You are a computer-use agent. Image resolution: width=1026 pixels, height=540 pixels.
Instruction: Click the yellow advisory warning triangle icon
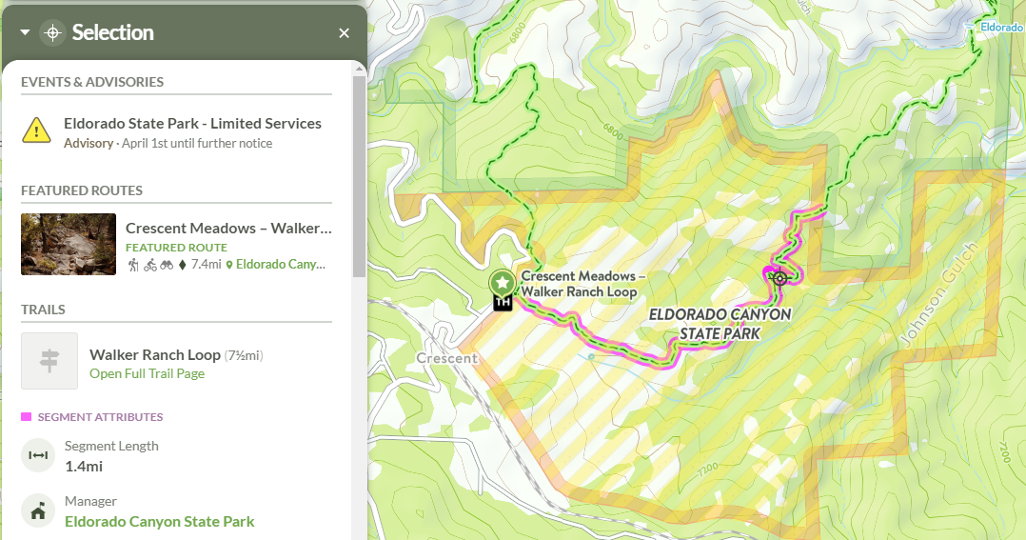(37, 130)
